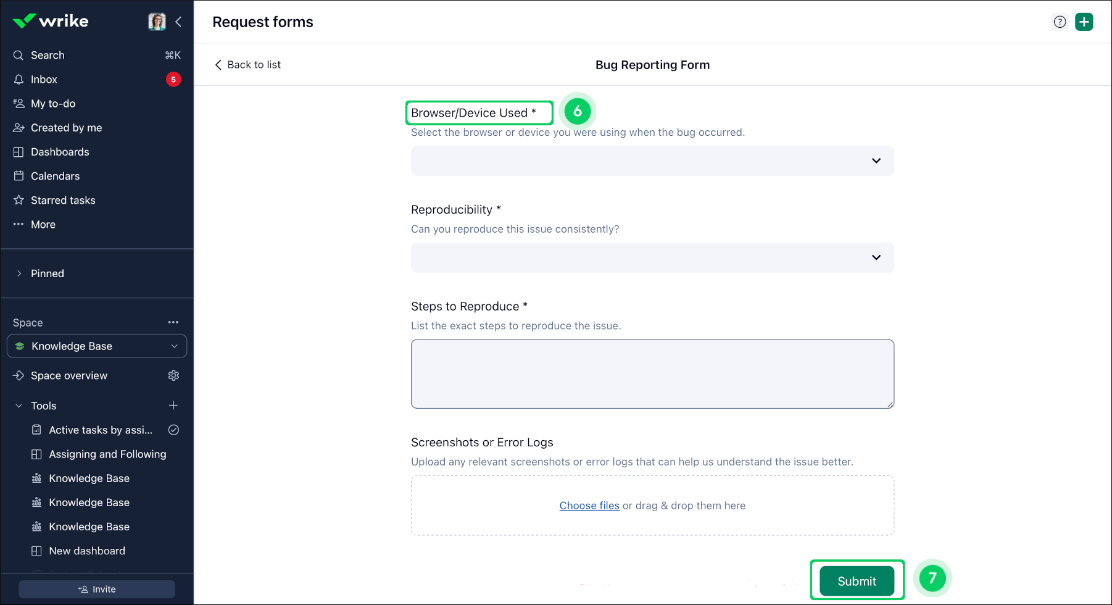Click the Choose files link
The height and width of the screenshot is (605, 1112).
tap(589, 506)
